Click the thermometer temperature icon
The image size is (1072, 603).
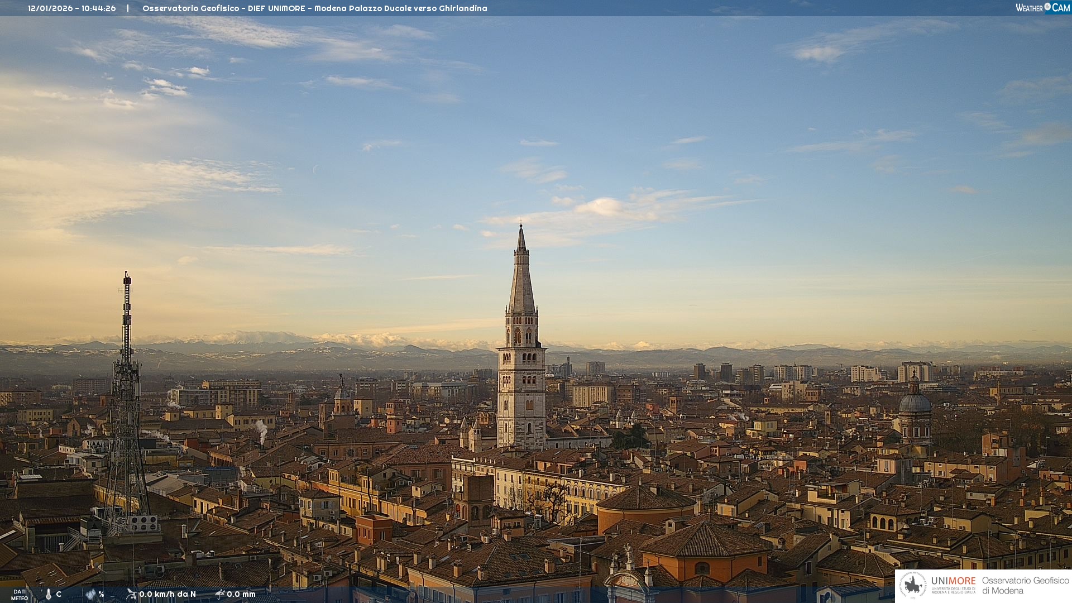pyautogui.click(x=48, y=594)
